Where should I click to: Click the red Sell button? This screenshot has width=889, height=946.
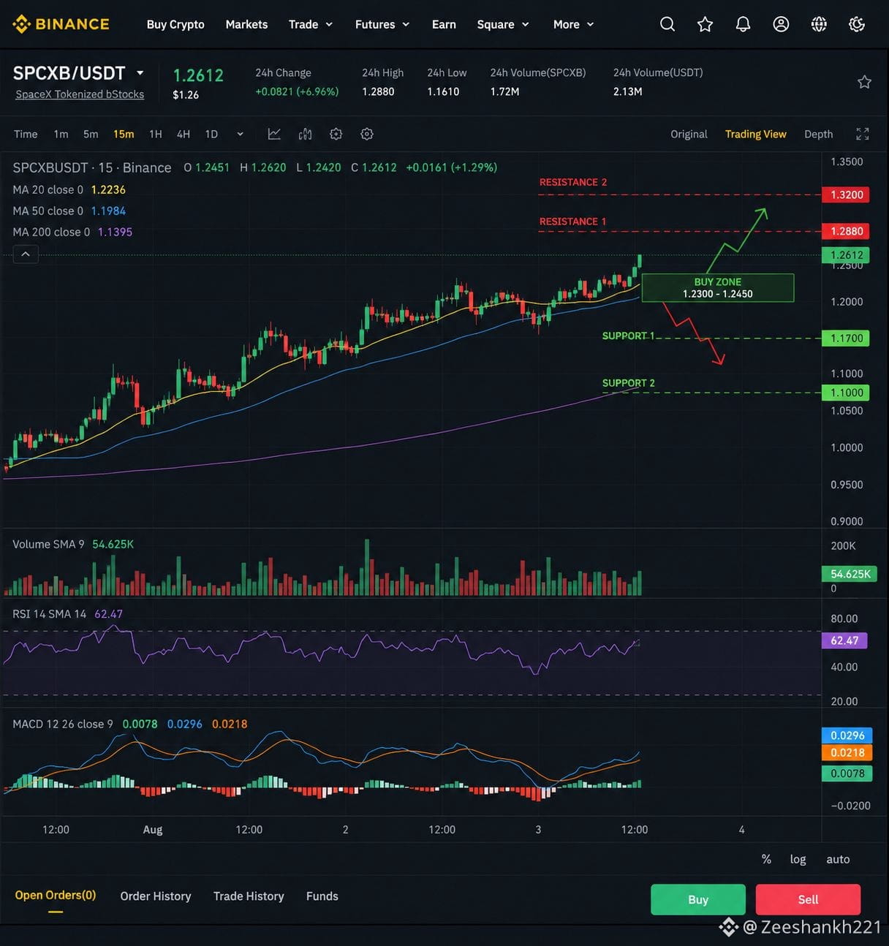point(808,899)
